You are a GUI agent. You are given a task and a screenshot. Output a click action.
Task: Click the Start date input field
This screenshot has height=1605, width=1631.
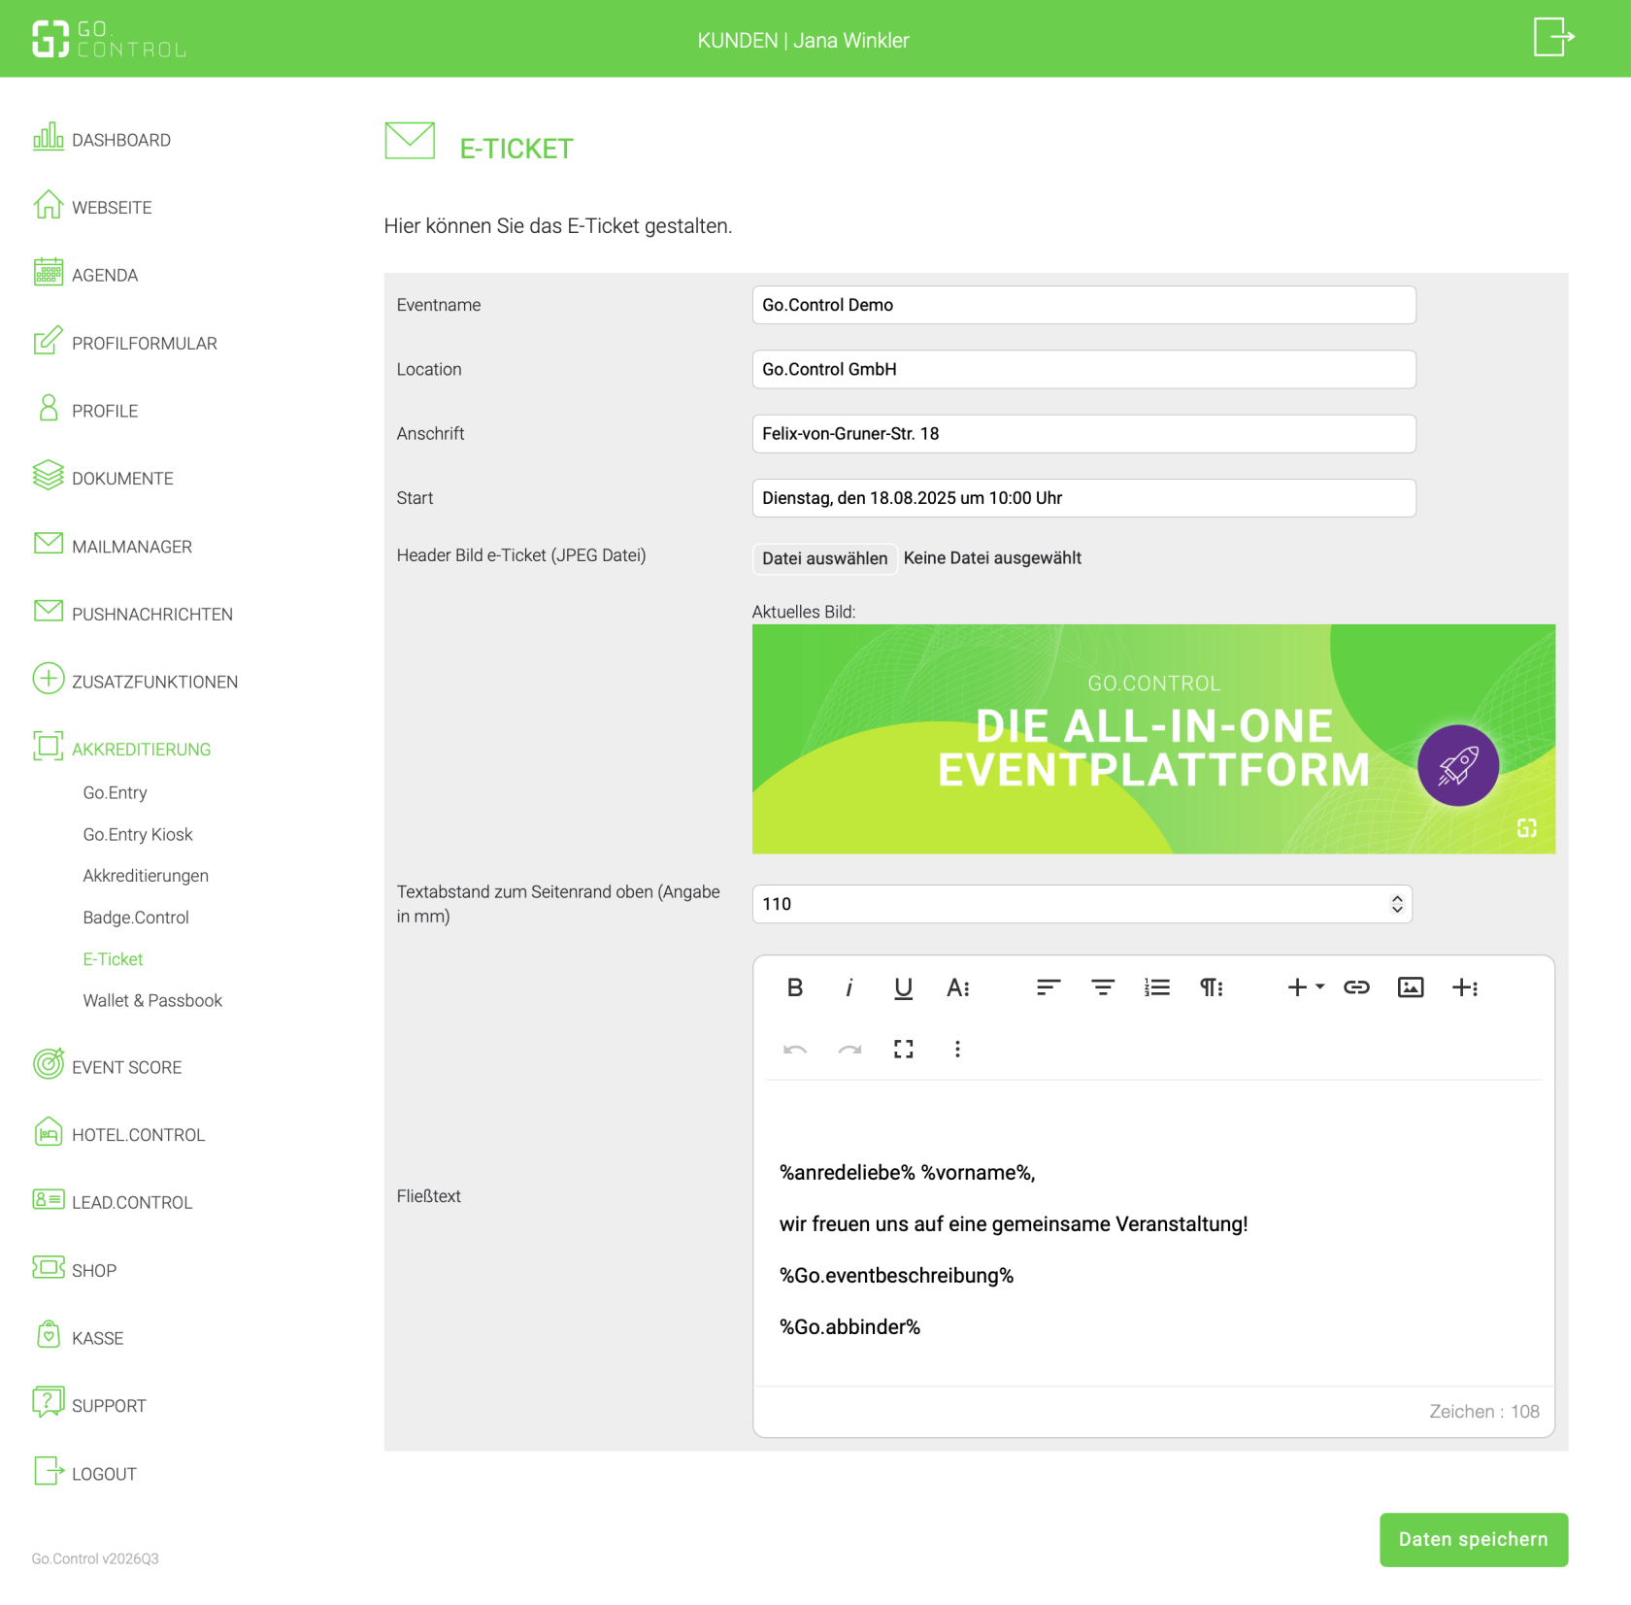(1083, 498)
